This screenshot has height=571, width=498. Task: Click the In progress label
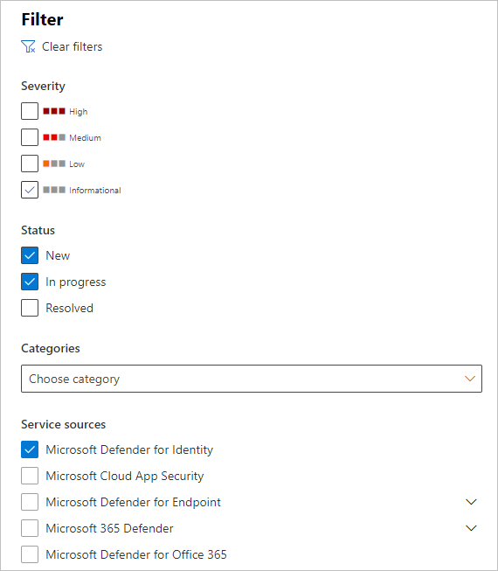[x=76, y=282]
